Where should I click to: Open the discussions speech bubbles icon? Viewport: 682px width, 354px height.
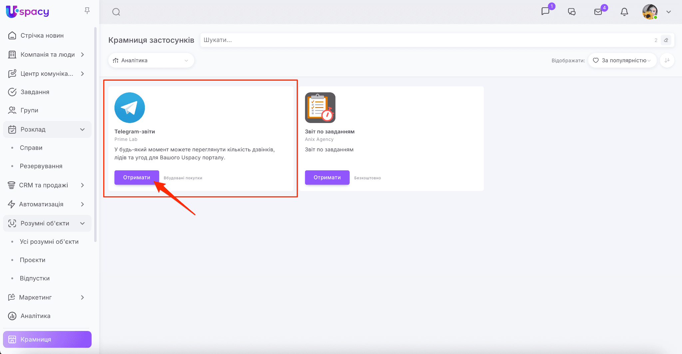pos(572,12)
